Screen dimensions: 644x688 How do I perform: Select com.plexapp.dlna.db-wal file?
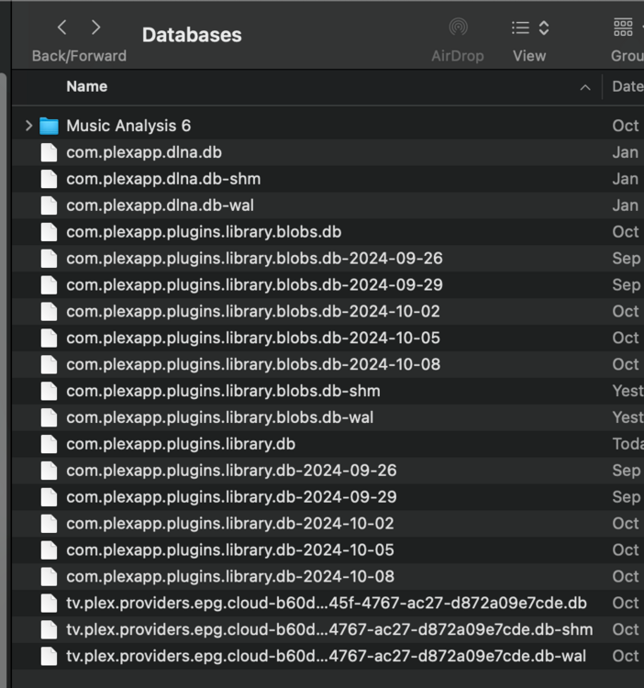tap(328, 205)
